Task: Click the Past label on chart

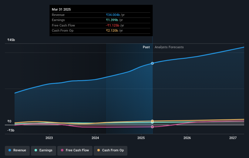Action: coord(146,47)
